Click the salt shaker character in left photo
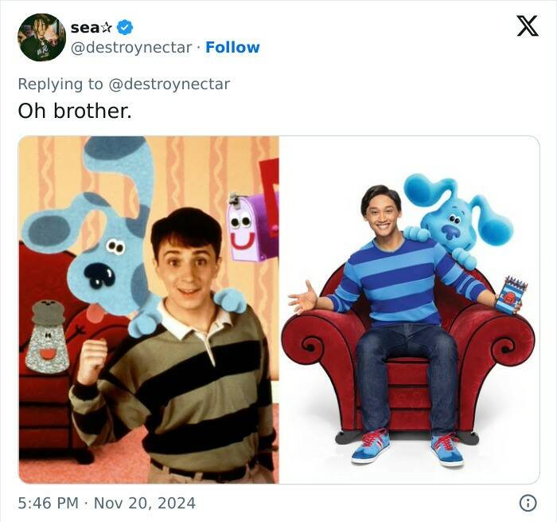 pyautogui.click(x=48, y=339)
